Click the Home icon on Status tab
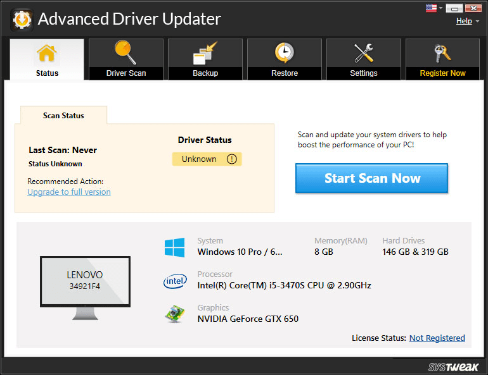This screenshot has width=488, height=375. click(x=47, y=54)
